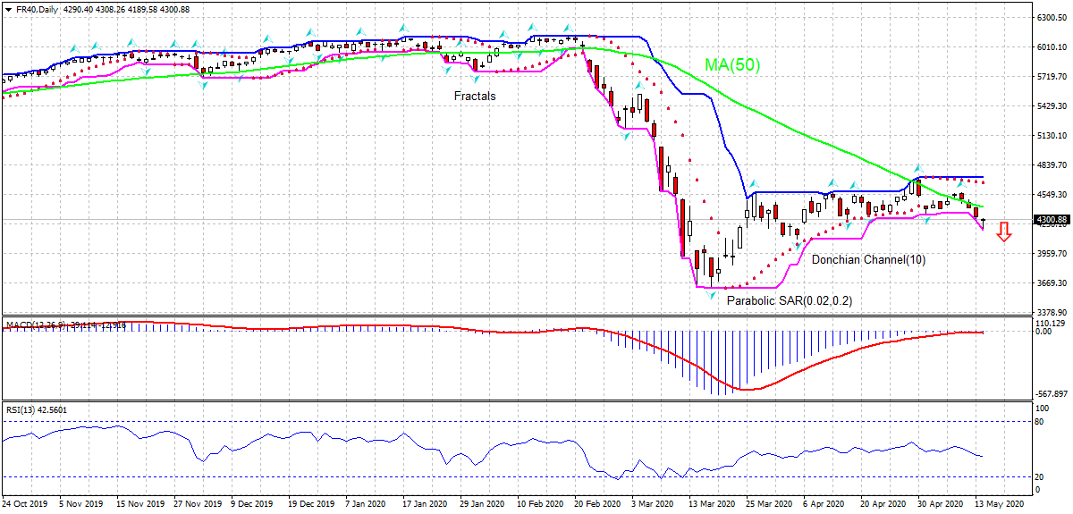
Task: Select the green MA(50) label
Action: click(731, 65)
